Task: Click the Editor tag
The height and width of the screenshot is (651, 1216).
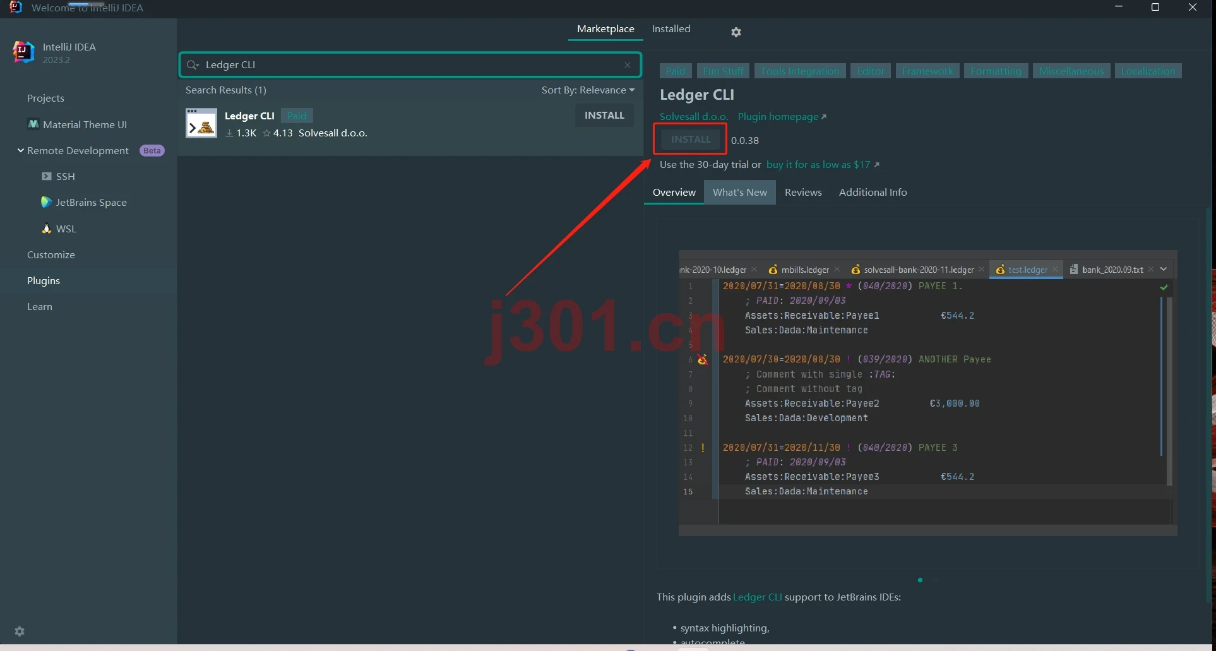Action: click(x=871, y=71)
